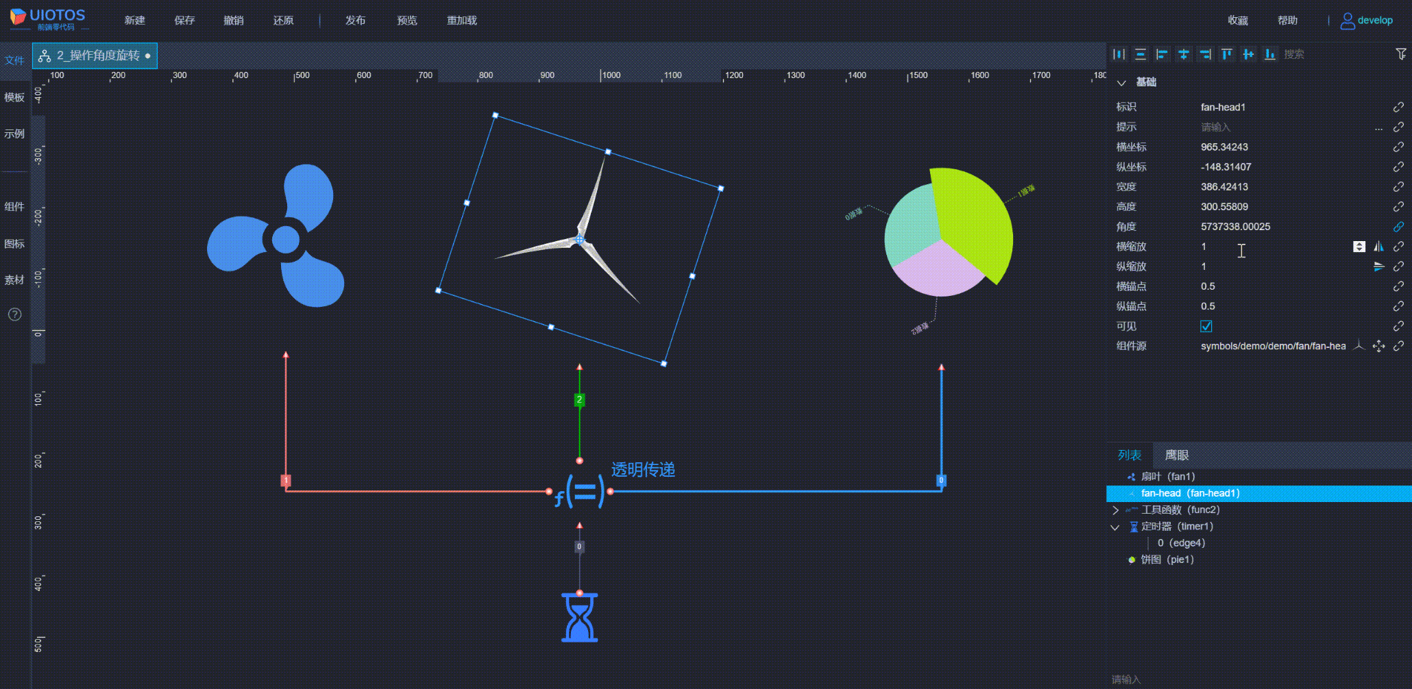Click align horizontal center icon
Viewport: 1412px width, 689px height.
1184,54
